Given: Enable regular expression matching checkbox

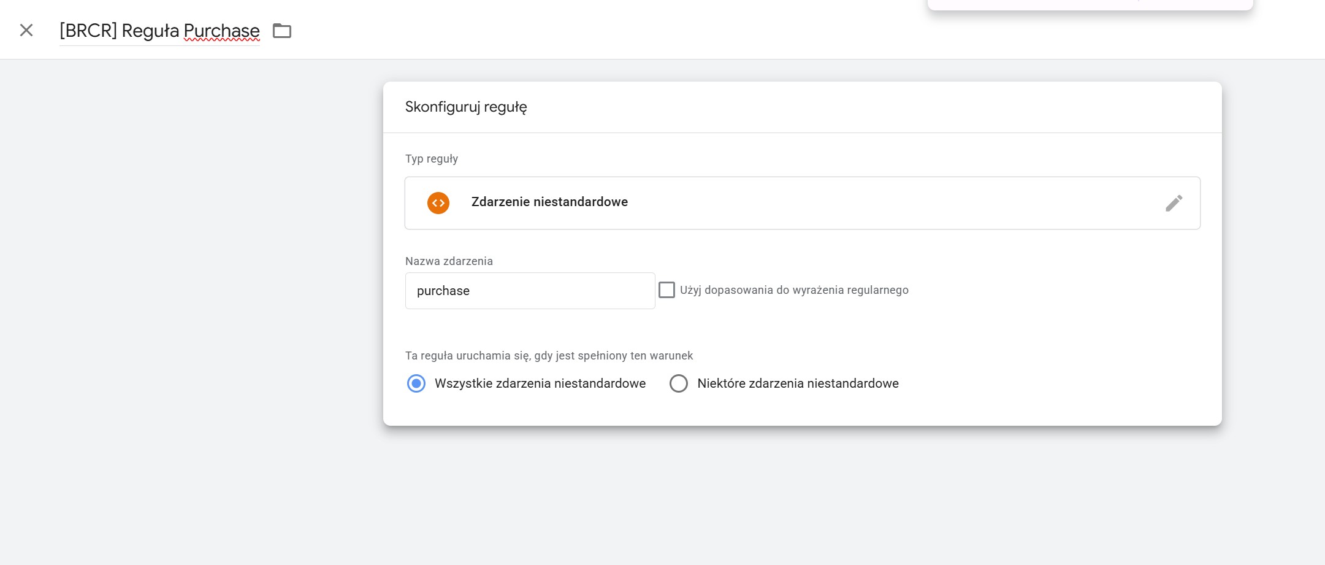Looking at the screenshot, I should (666, 290).
